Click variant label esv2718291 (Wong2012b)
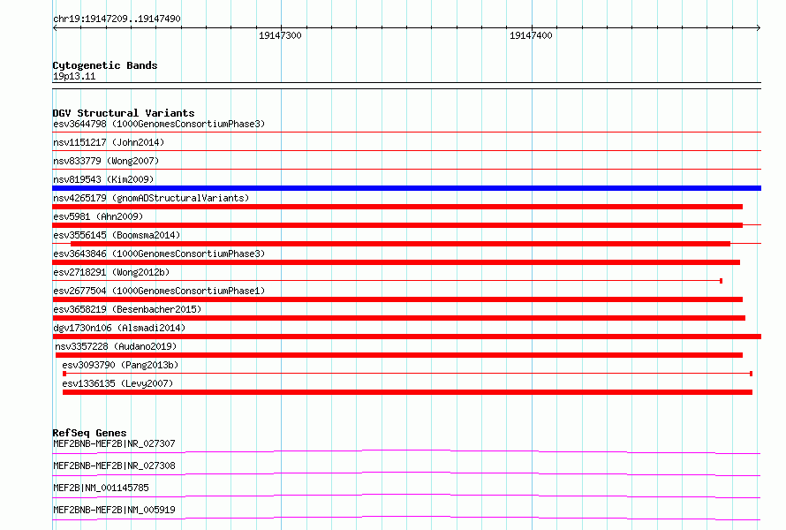 (111, 272)
